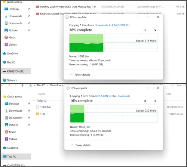This screenshot has height=167, width=187.
Task: Cancel the 10GB.bin copy to KINGSTON
Action: (155, 30)
